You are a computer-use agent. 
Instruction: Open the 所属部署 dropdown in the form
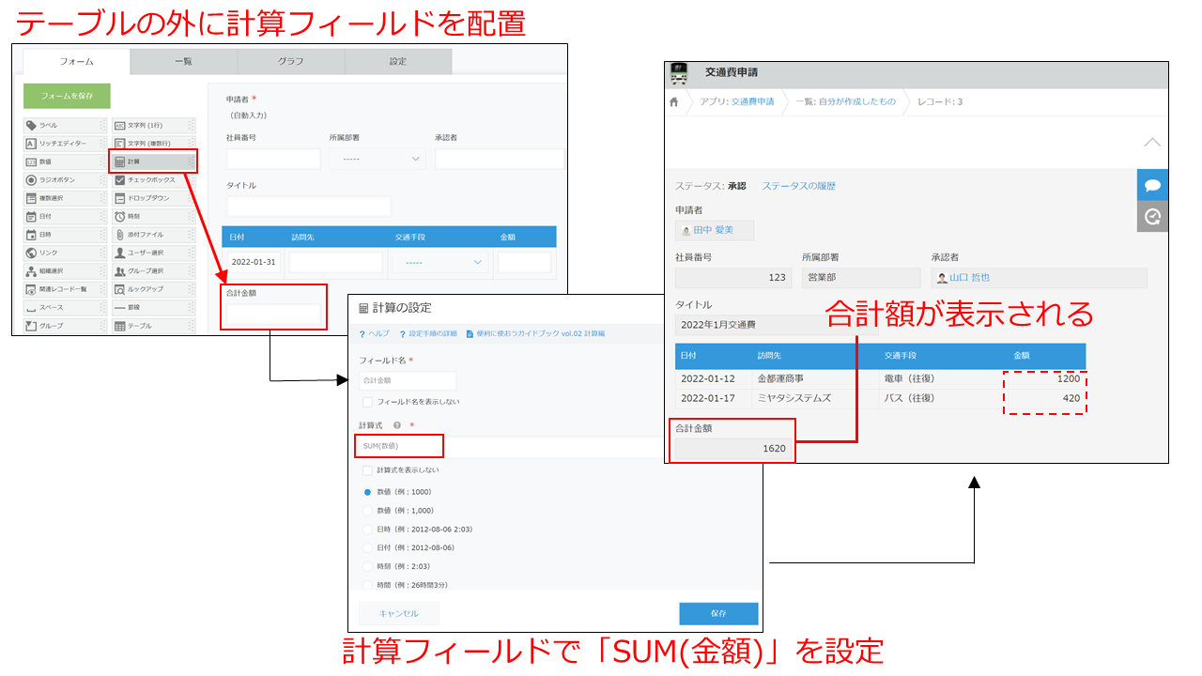(x=378, y=159)
